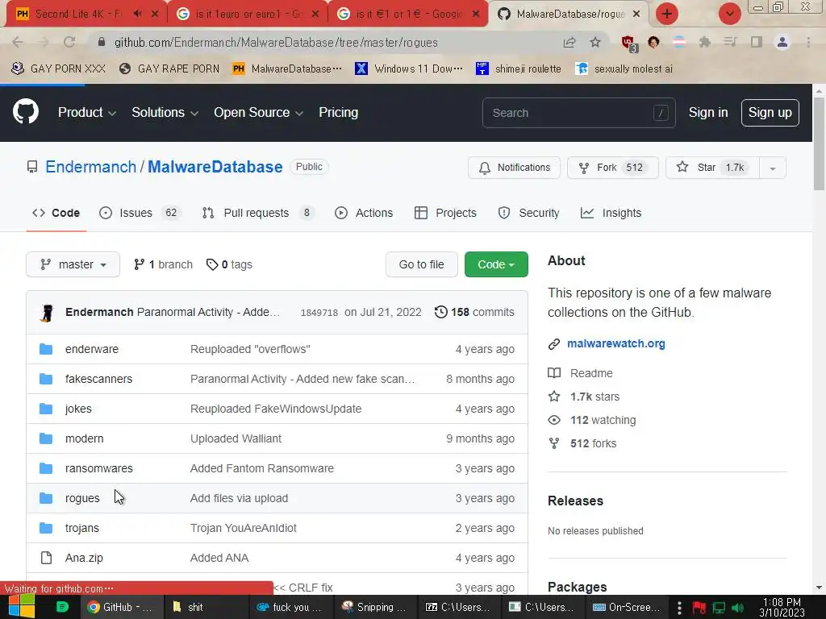826x619 pixels.
Task: Open Chrome three-dot menu
Action: (808, 42)
